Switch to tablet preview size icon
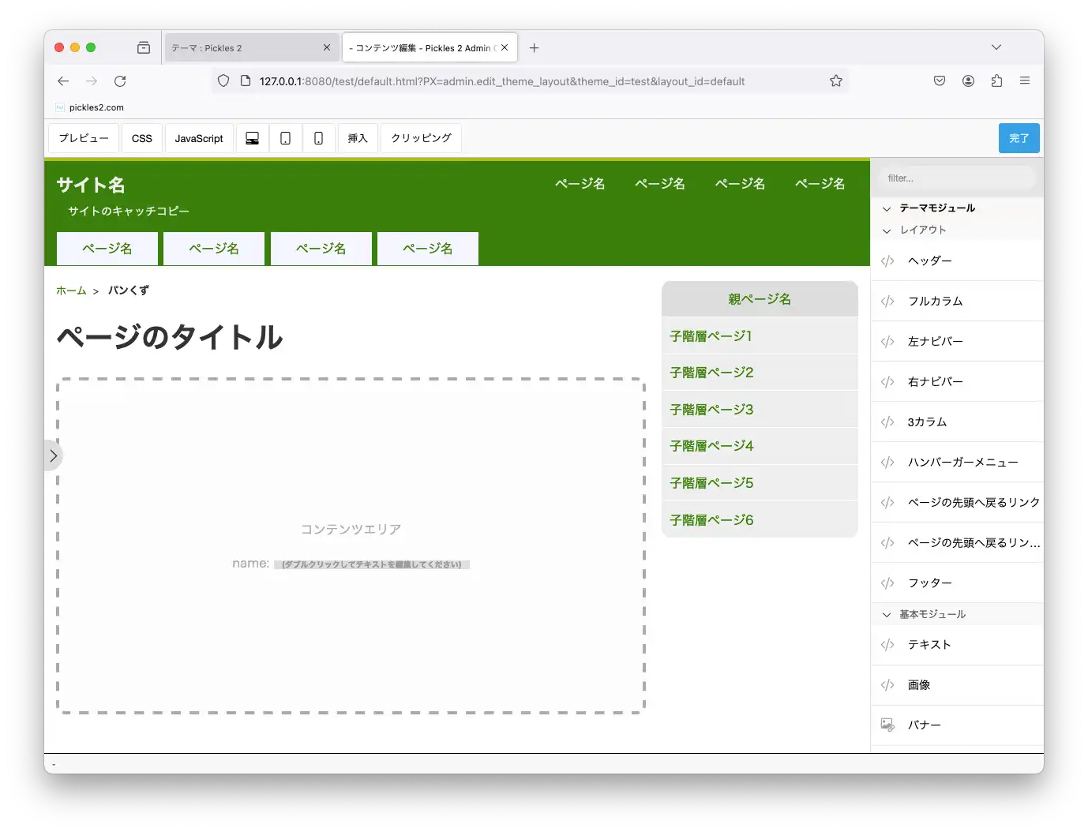 coord(286,138)
